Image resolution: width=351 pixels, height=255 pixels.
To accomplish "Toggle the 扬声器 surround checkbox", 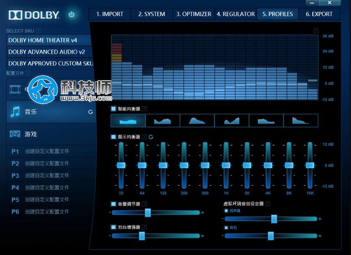I will click(x=226, y=211).
